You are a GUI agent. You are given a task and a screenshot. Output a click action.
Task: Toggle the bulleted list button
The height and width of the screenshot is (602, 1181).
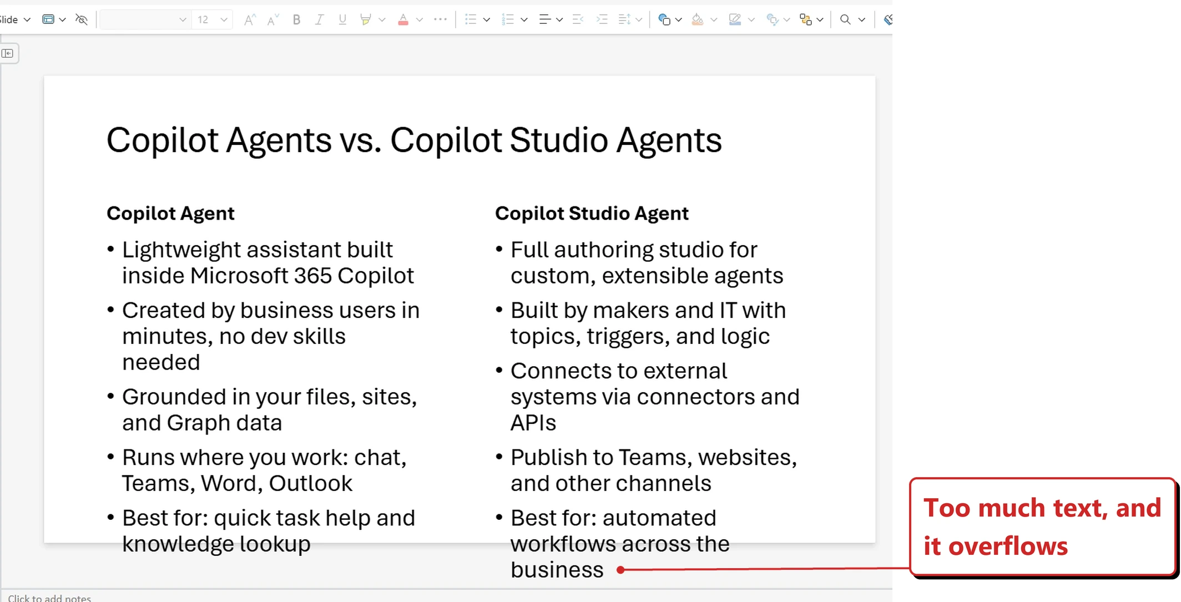click(x=471, y=19)
